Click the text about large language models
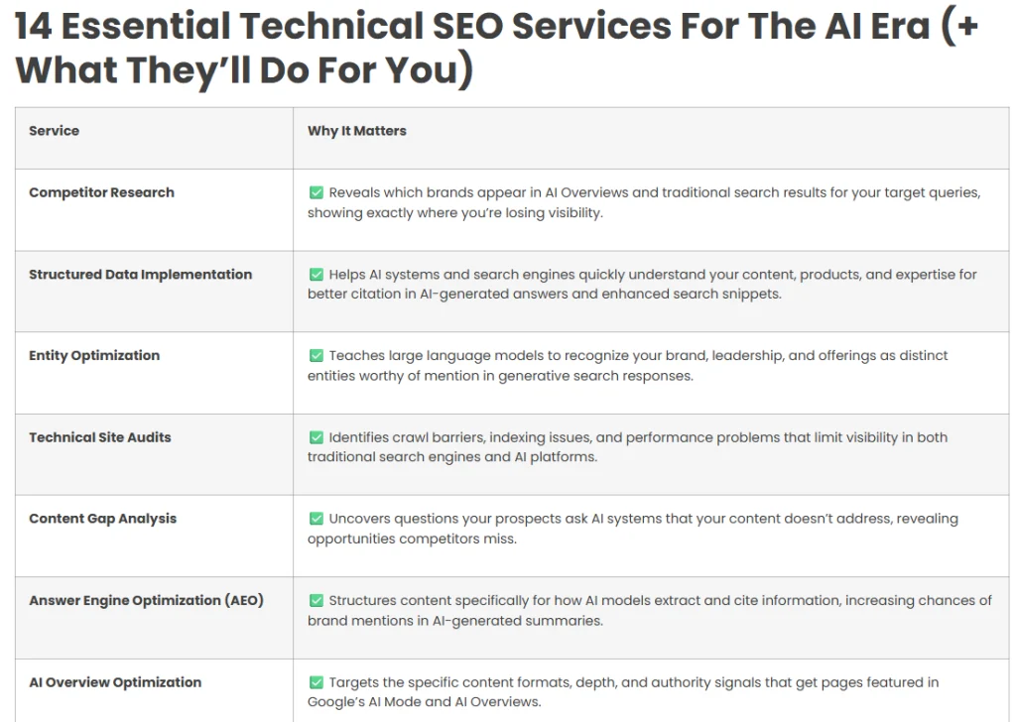The image size is (1016, 722). point(627,365)
